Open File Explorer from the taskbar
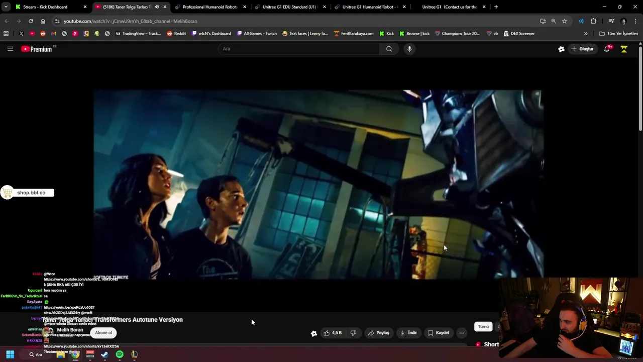This screenshot has width=643, height=362. pos(61,354)
